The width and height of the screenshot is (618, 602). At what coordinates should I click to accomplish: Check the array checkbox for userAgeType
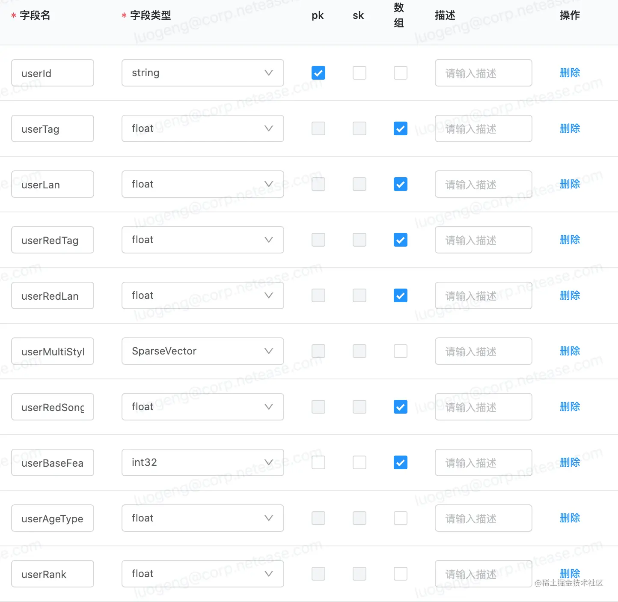point(401,518)
